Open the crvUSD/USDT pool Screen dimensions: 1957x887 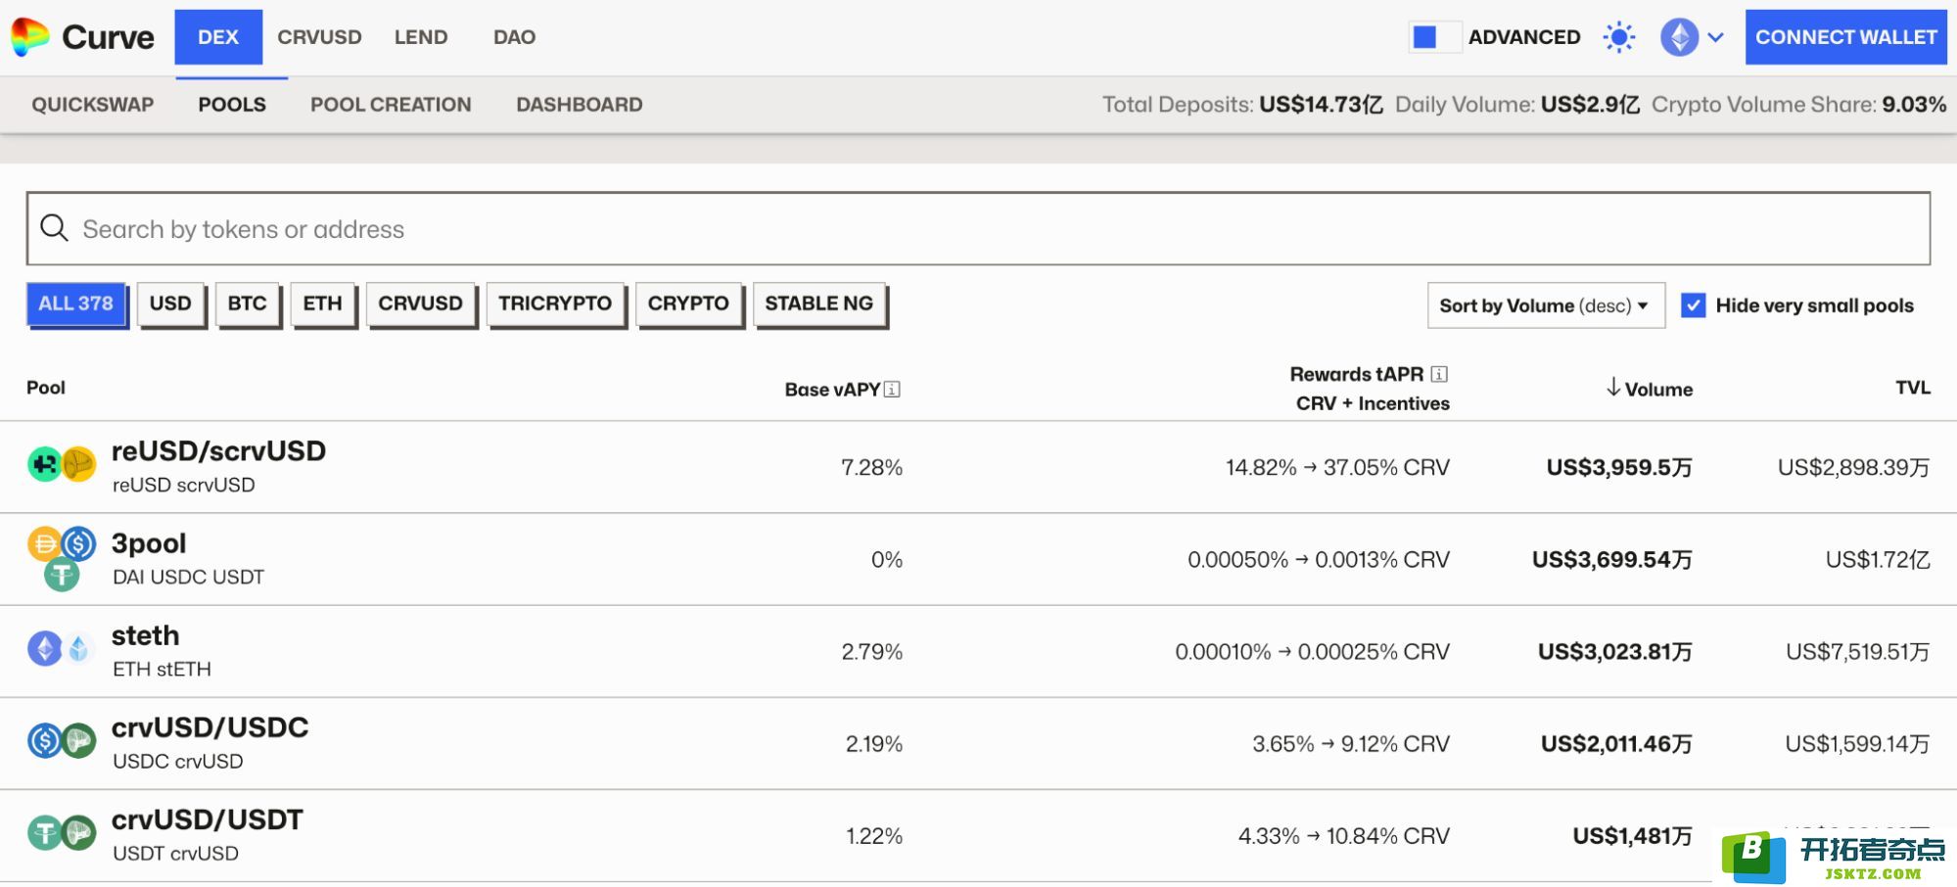click(x=978, y=835)
